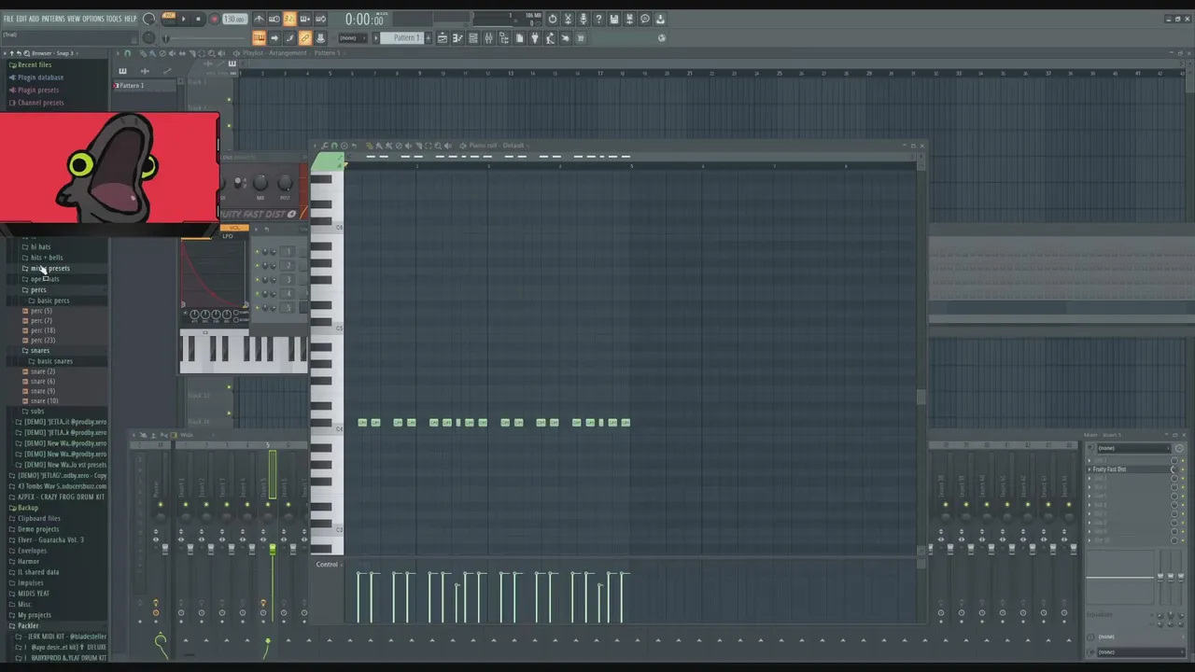Toggle the snap magnet in piano roll
This screenshot has width=1195, height=672.
point(334,146)
